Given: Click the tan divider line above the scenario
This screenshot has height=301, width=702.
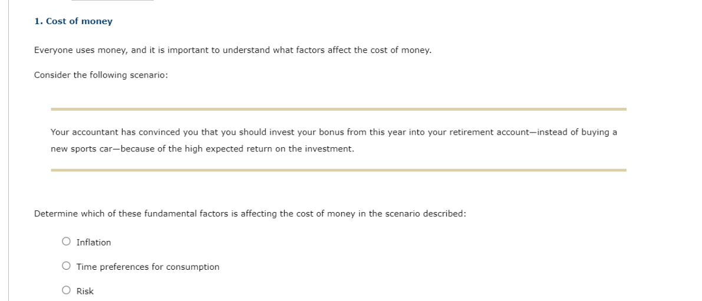Looking at the screenshot, I should [338, 109].
